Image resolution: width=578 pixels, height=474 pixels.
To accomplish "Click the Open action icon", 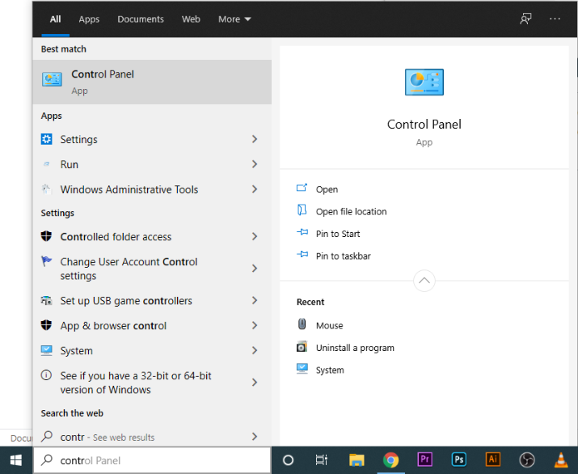I will point(302,188).
